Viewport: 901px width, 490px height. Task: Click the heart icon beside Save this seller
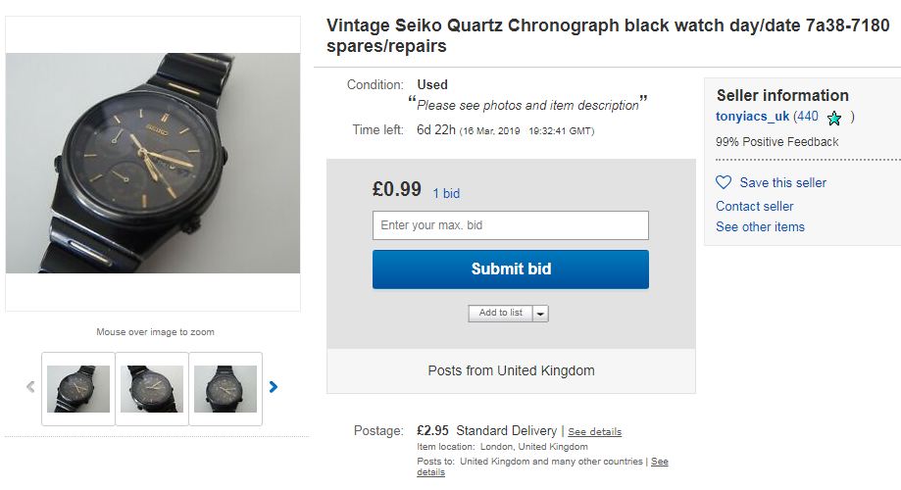click(724, 182)
